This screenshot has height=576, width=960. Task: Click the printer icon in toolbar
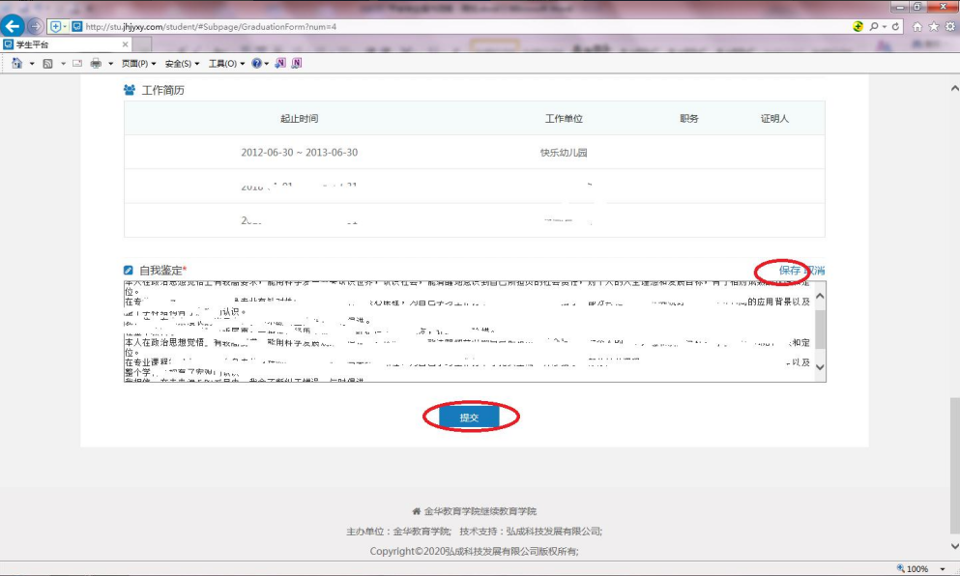click(96, 63)
